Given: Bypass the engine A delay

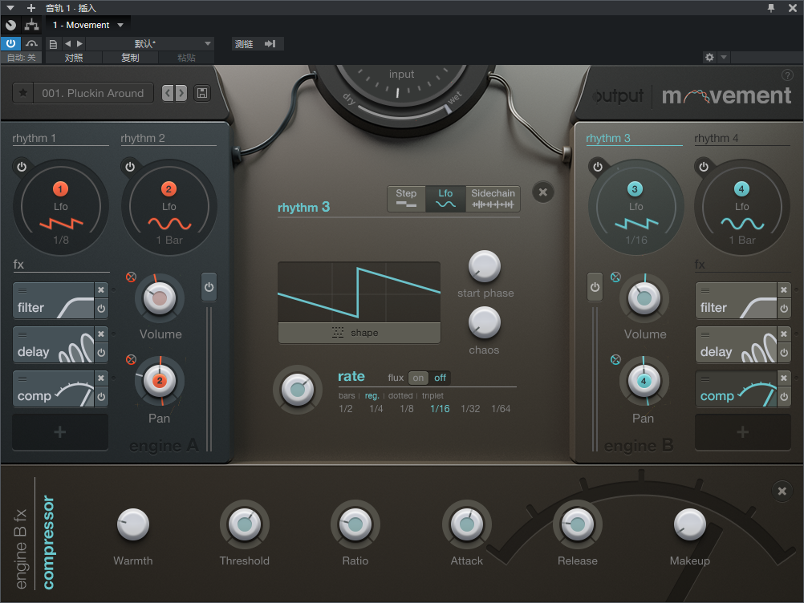Looking at the screenshot, I should point(101,353).
